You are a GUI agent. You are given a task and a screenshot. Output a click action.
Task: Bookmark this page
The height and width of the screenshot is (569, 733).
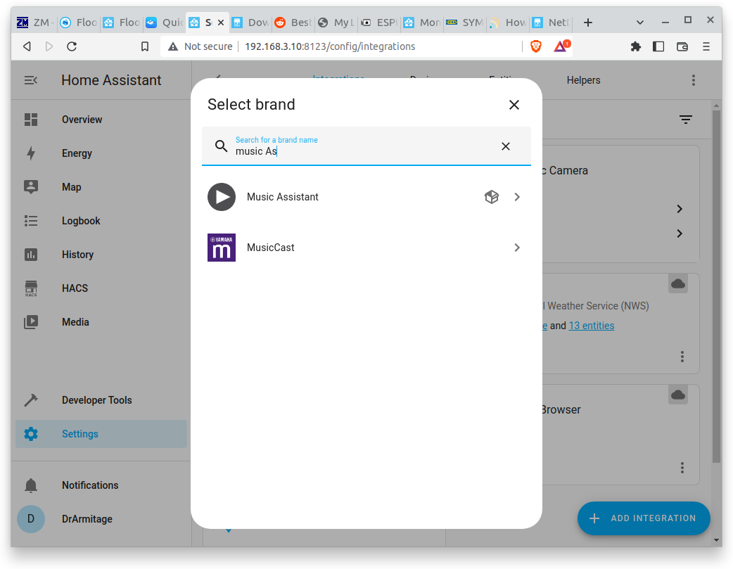pos(145,46)
